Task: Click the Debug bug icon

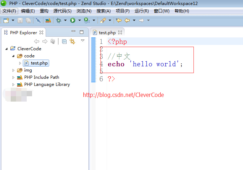Action: 58,20
